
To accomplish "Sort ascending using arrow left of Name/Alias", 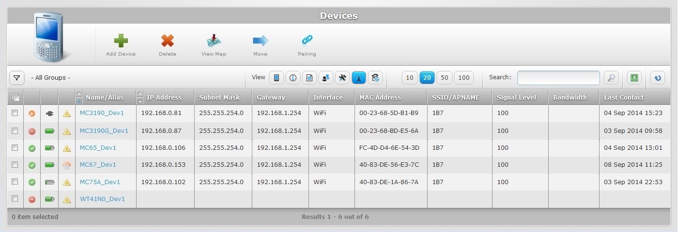I will coord(79,94).
